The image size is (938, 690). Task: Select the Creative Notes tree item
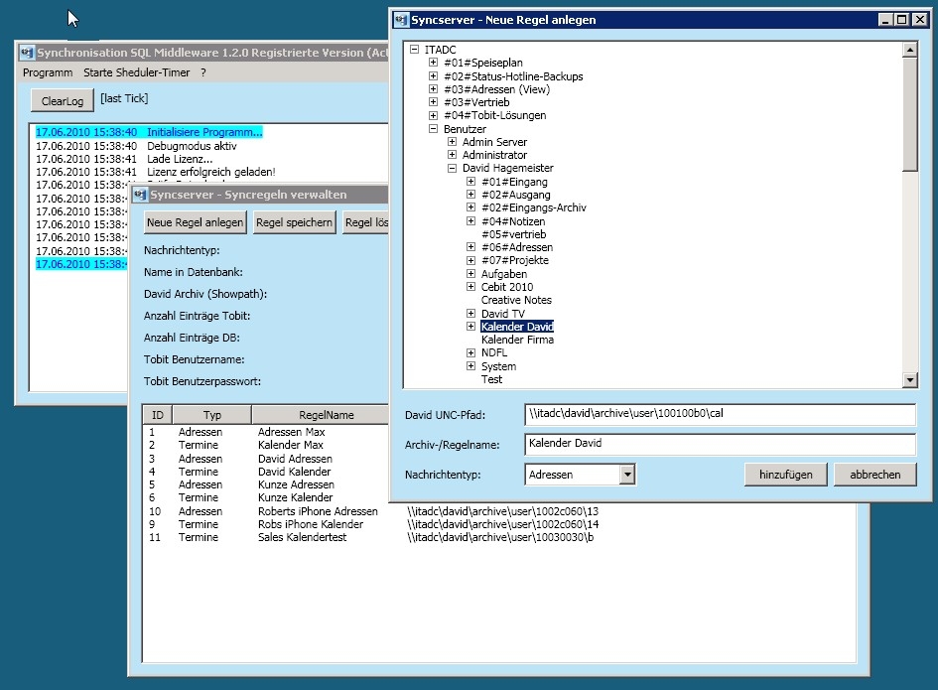tap(516, 300)
